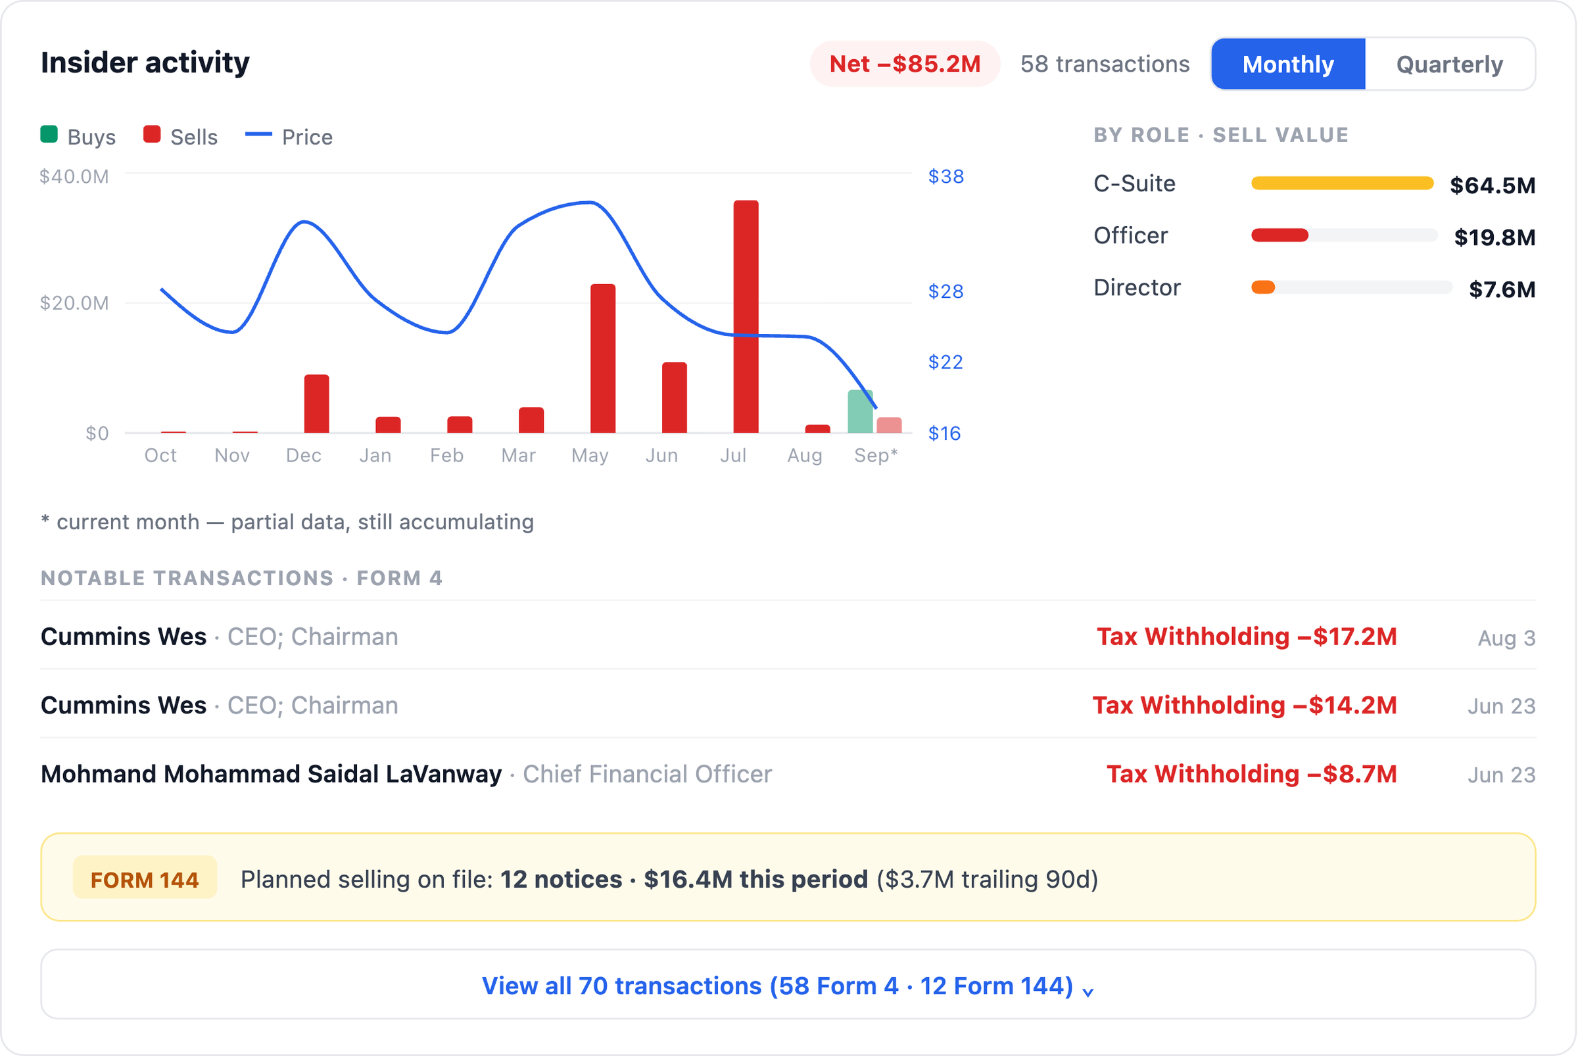Click the Chief Financial Officer role text
The width and height of the screenshot is (1578, 1056).
647,775
